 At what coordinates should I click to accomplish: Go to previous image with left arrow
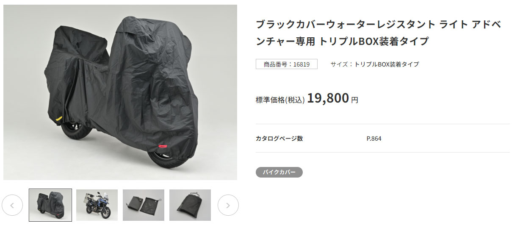[x=12, y=205]
